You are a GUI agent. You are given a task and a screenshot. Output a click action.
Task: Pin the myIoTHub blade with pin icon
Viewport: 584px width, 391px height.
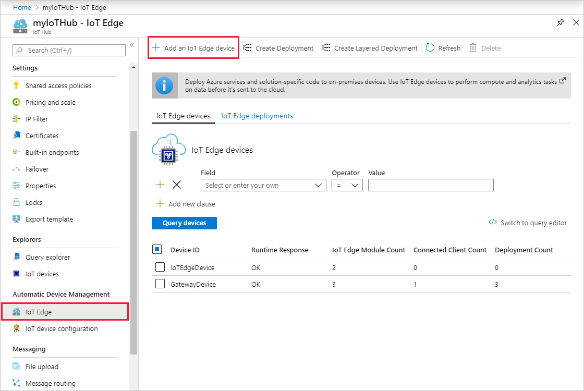click(x=560, y=23)
